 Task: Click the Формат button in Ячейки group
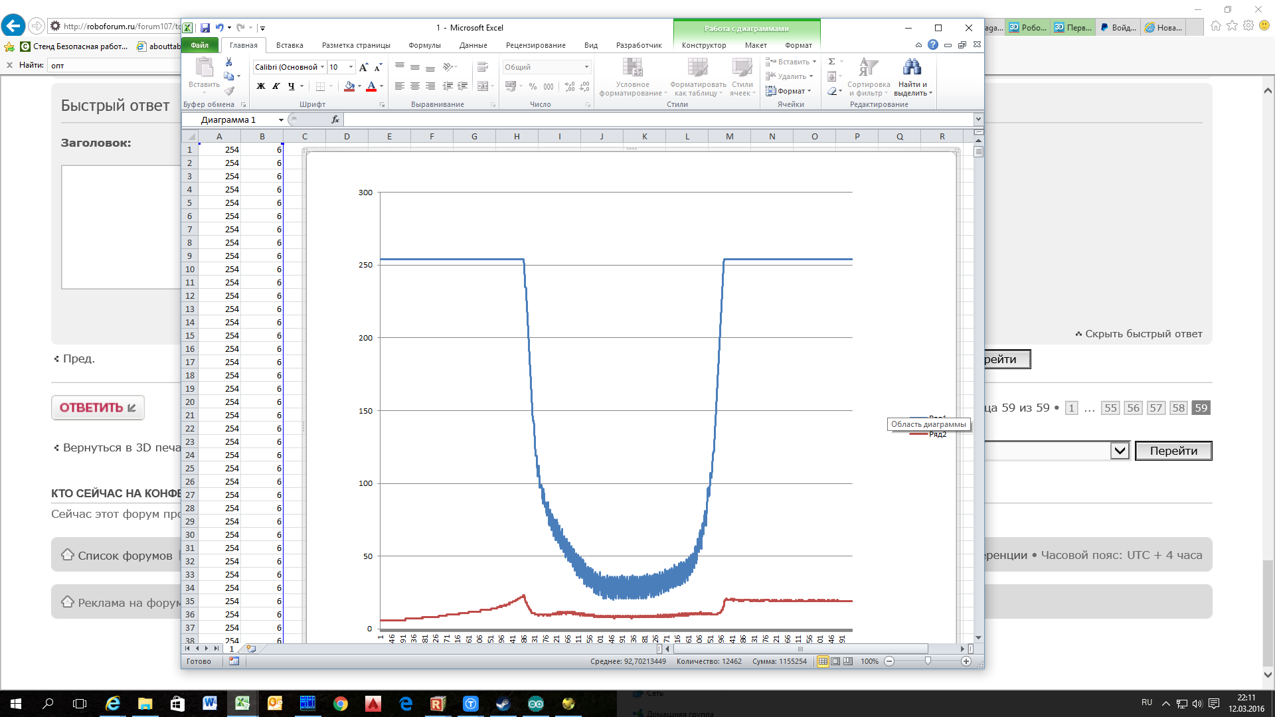pyautogui.click(x=790, y=91)
